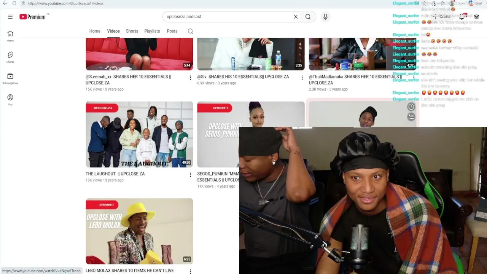Click the browser back arrow
Viewport: 487px width, 274px height.
point(5,3)
